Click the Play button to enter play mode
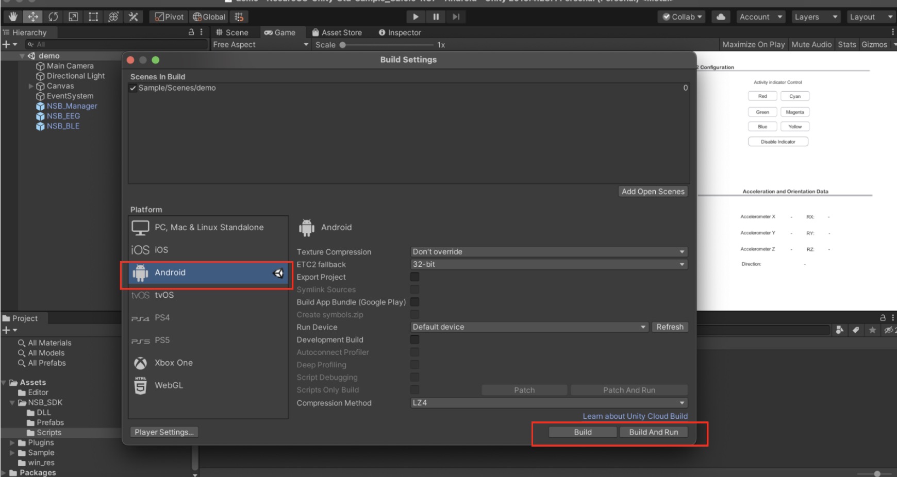Screen dimensions: 897x477 416,16
